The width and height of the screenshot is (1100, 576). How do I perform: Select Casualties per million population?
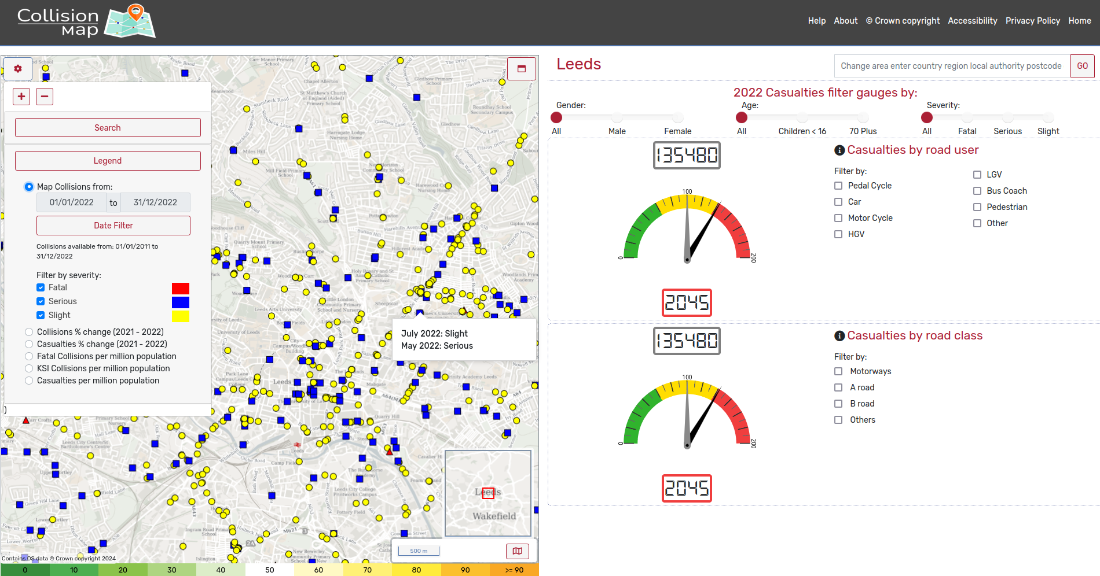point(29,381)
